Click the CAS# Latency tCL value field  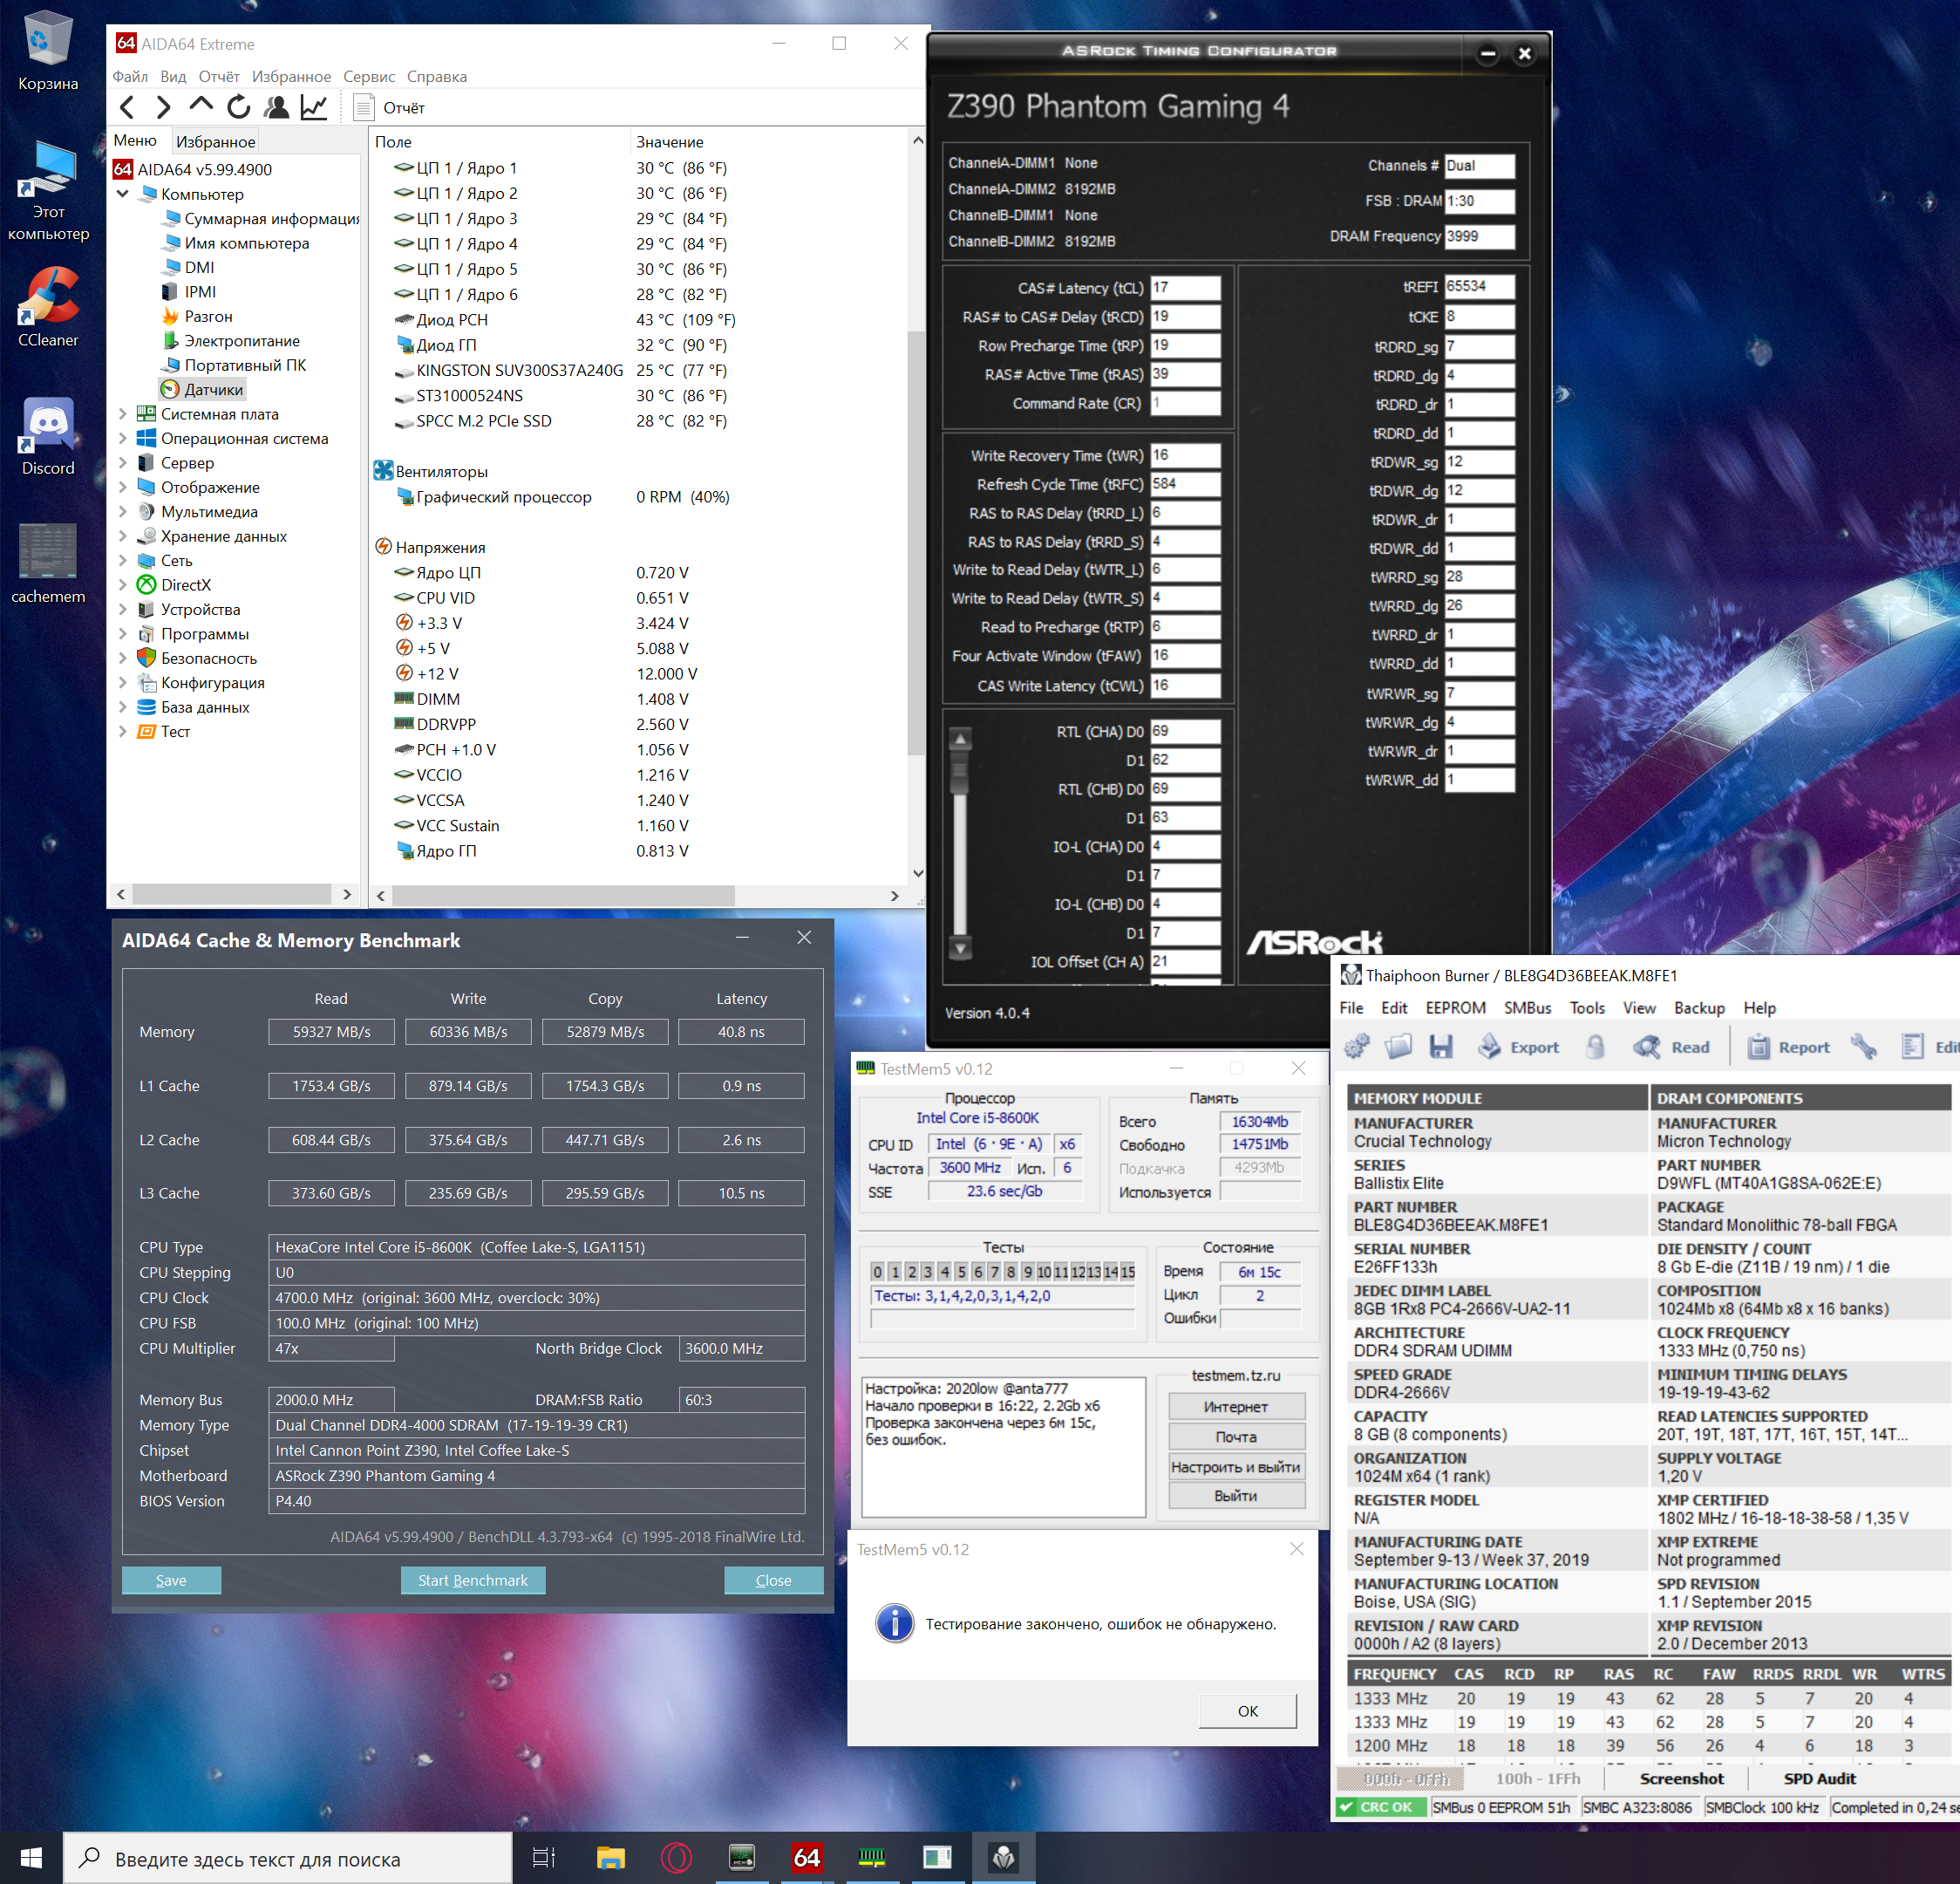(x=1184, y=288)
